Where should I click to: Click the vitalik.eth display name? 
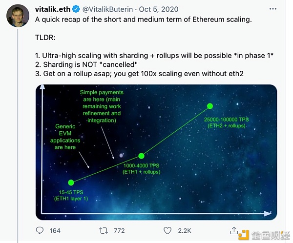click(53, 9)
